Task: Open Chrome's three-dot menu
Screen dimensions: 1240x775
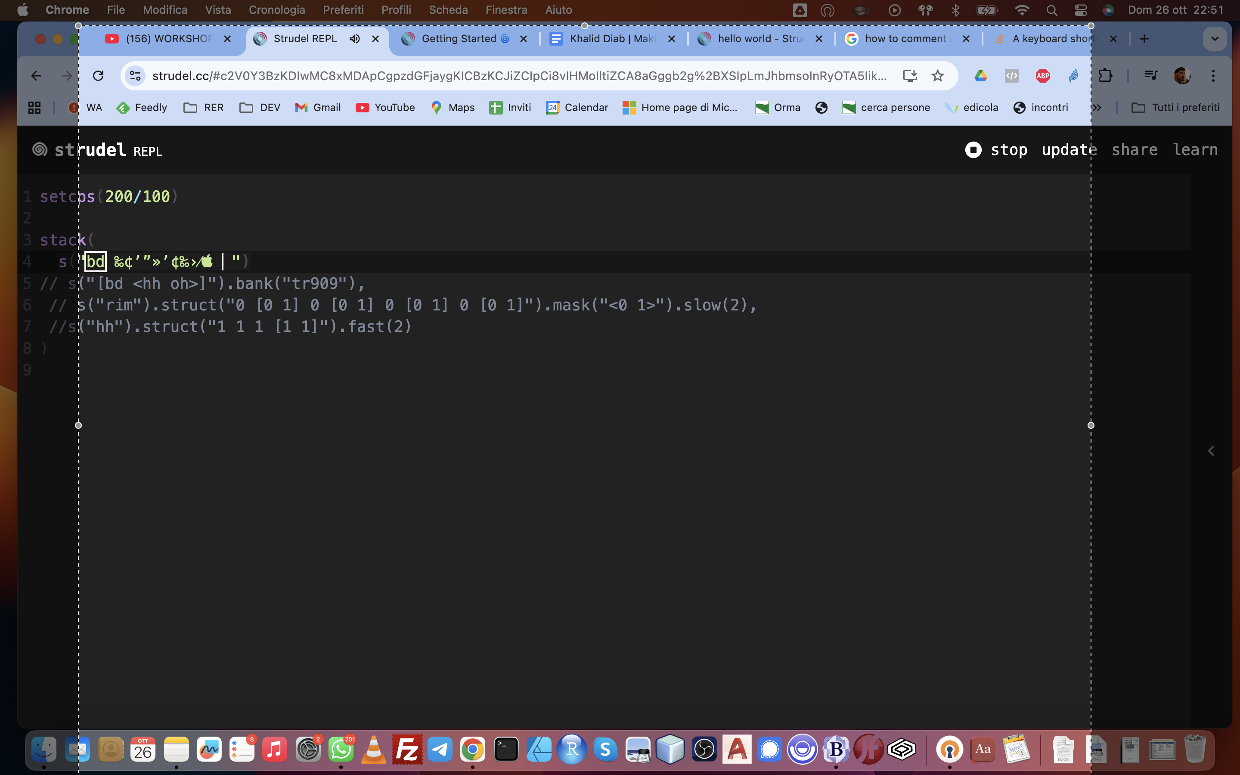Action: [x=1213, y=76]
